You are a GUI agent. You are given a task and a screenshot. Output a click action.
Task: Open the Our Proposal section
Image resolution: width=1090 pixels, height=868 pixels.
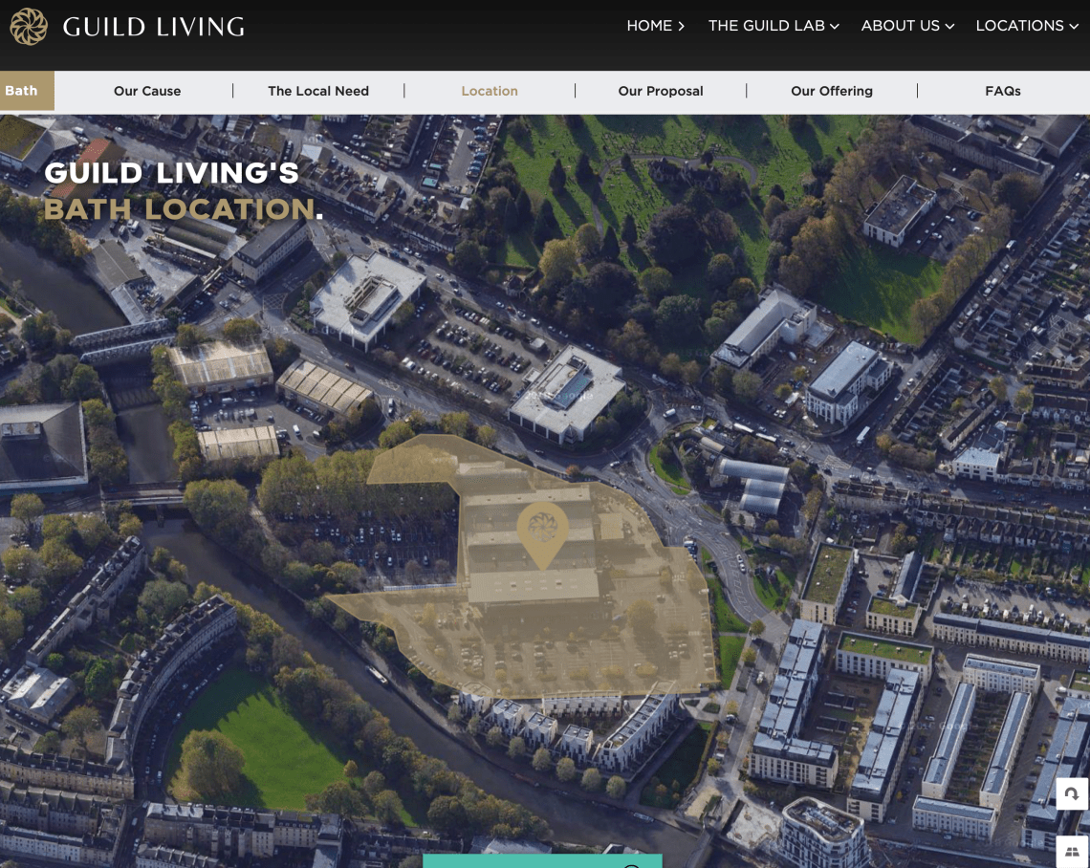pos(661,91)
